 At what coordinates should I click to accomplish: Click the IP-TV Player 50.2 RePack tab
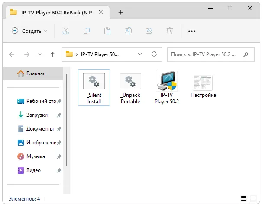click(x=58, y=13)
